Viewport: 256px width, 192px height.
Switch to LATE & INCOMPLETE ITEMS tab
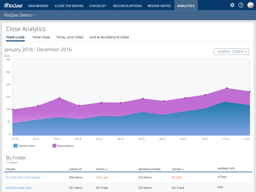click(x=109, y=37)
